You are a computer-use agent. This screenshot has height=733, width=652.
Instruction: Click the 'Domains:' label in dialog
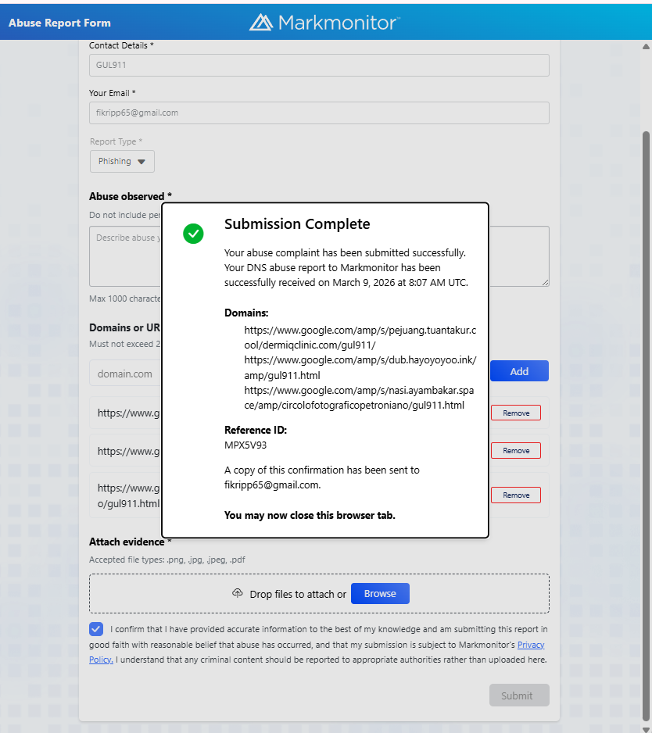[246, 313]
